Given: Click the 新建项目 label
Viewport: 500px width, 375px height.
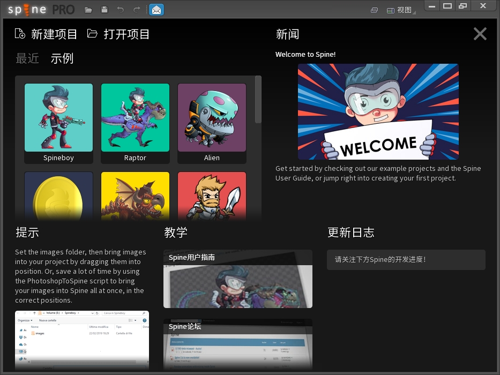Looking at the screenshot, I should tap(54, 34).
